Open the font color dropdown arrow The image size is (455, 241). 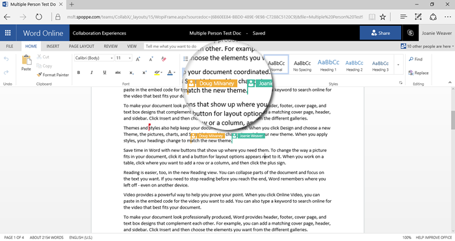pyautogui.click(x=174, y=73)
